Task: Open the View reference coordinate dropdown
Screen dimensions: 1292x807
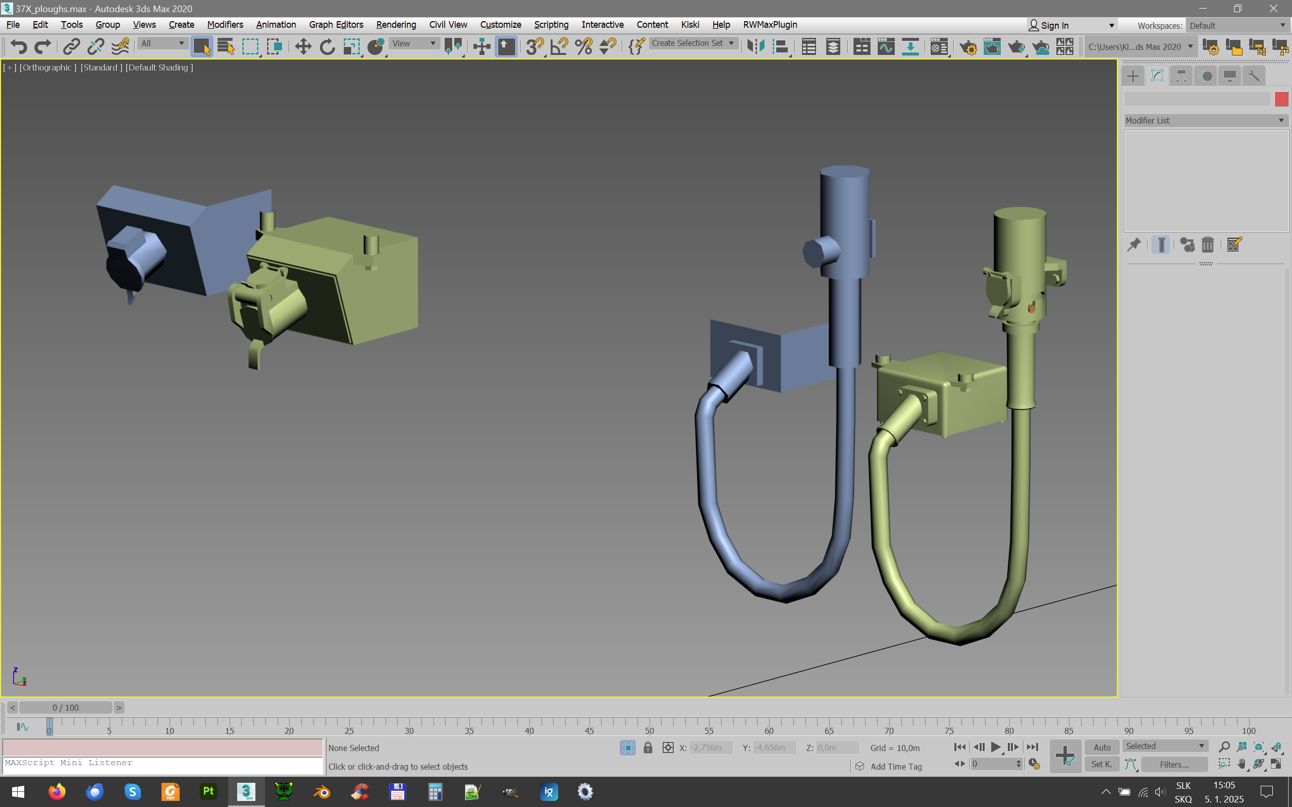Action: tap(414, 44)
